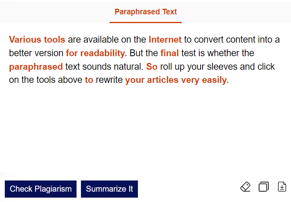The image size is (291, 202).
Task: Choose the highlighted word "paraphrased"
Action: click(36, 67)
